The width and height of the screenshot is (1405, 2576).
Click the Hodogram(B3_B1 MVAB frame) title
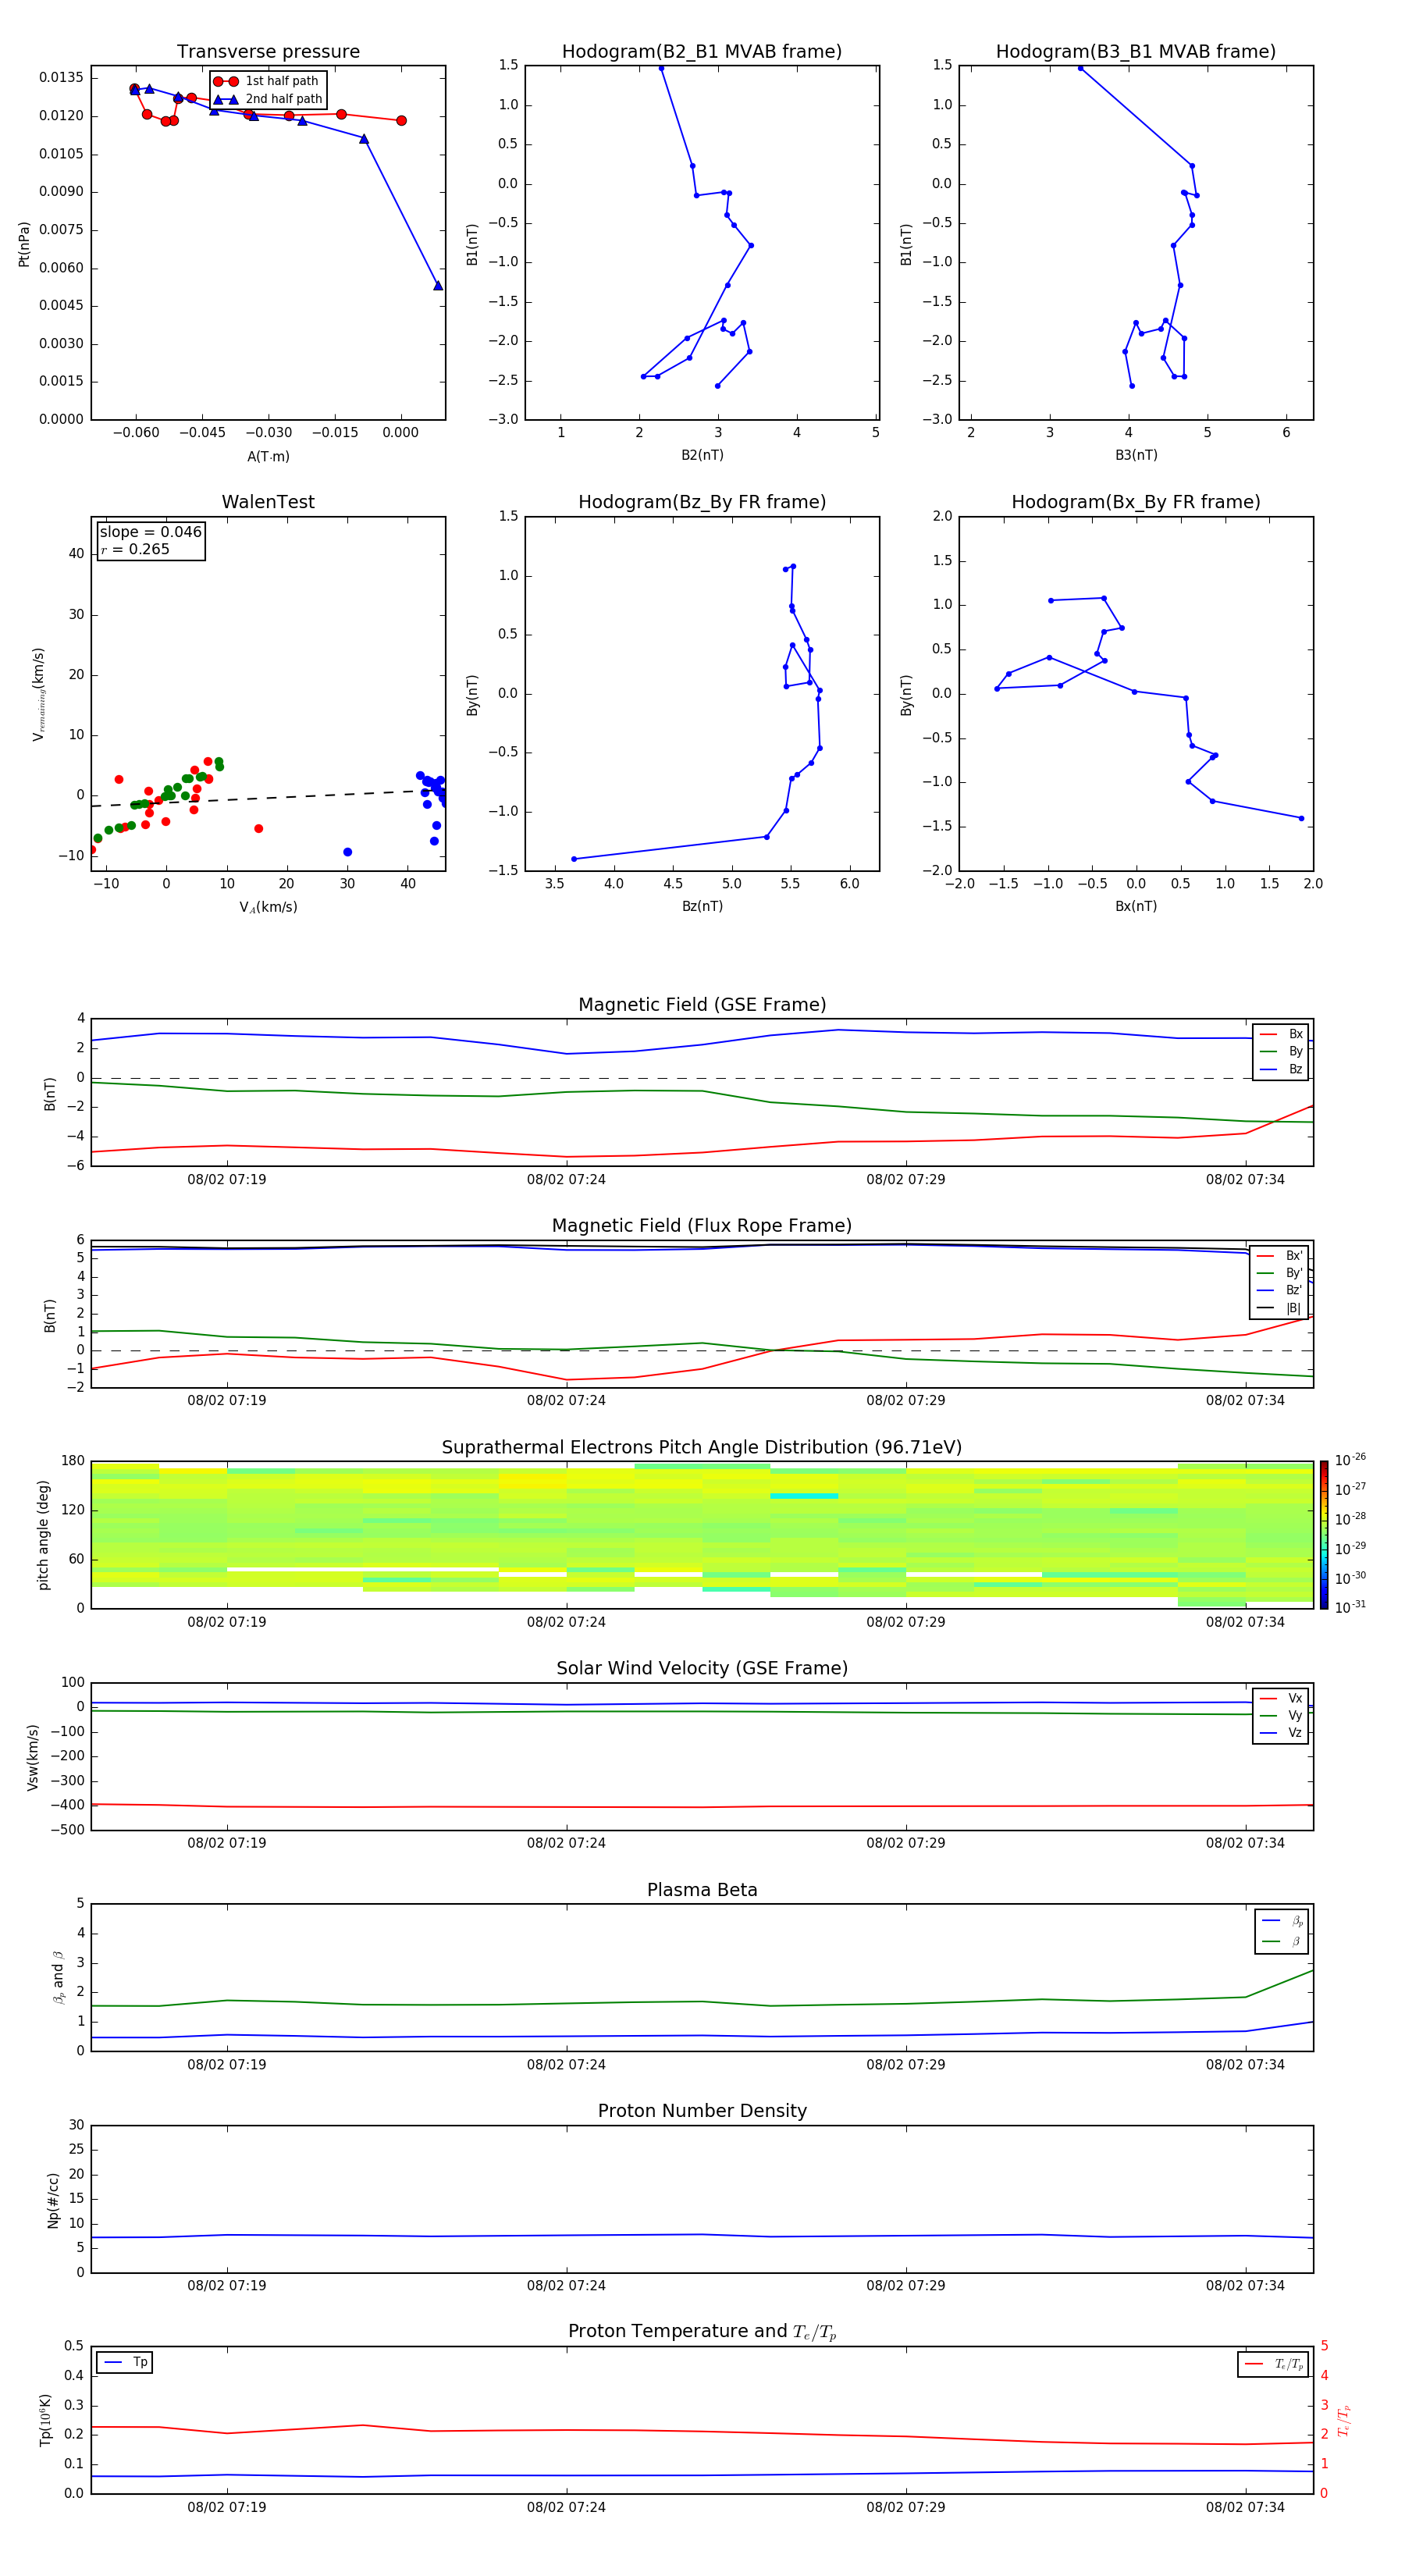[x=1136, y=52]
